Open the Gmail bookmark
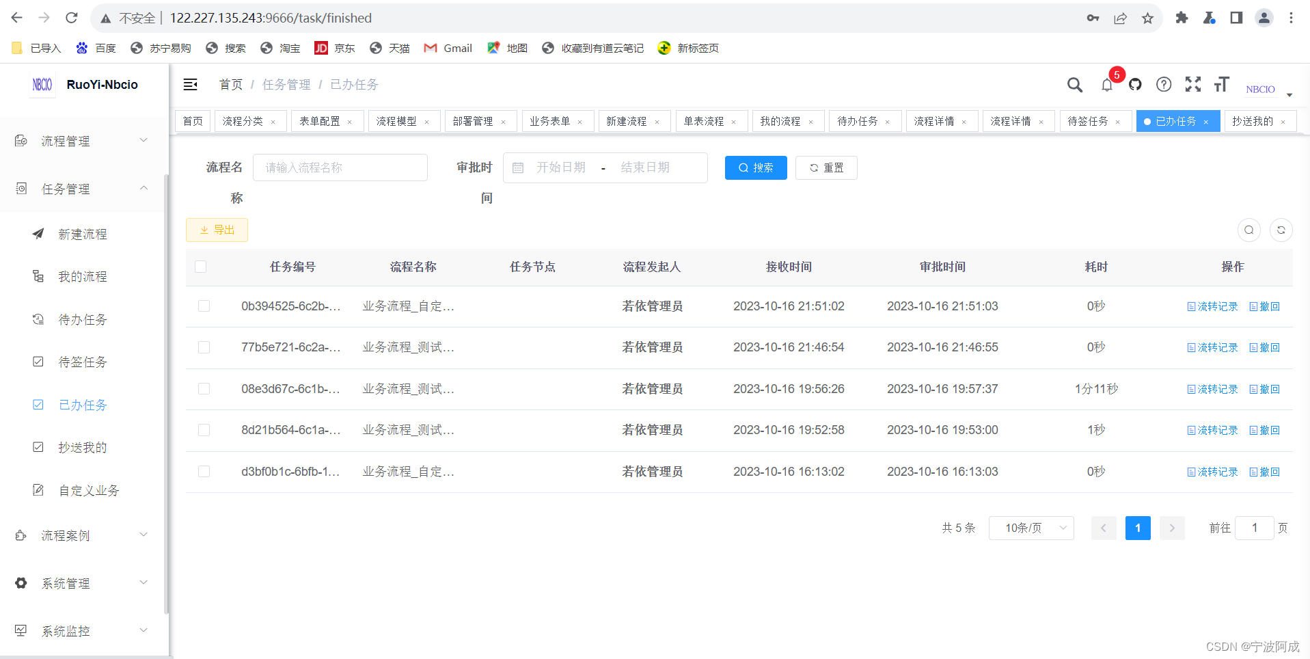 click(448, 48)
